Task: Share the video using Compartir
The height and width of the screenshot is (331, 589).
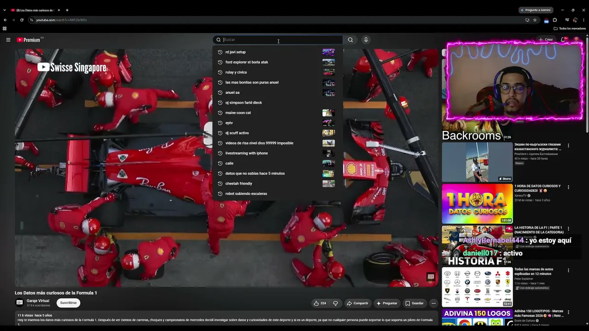Action: [358, 303]
